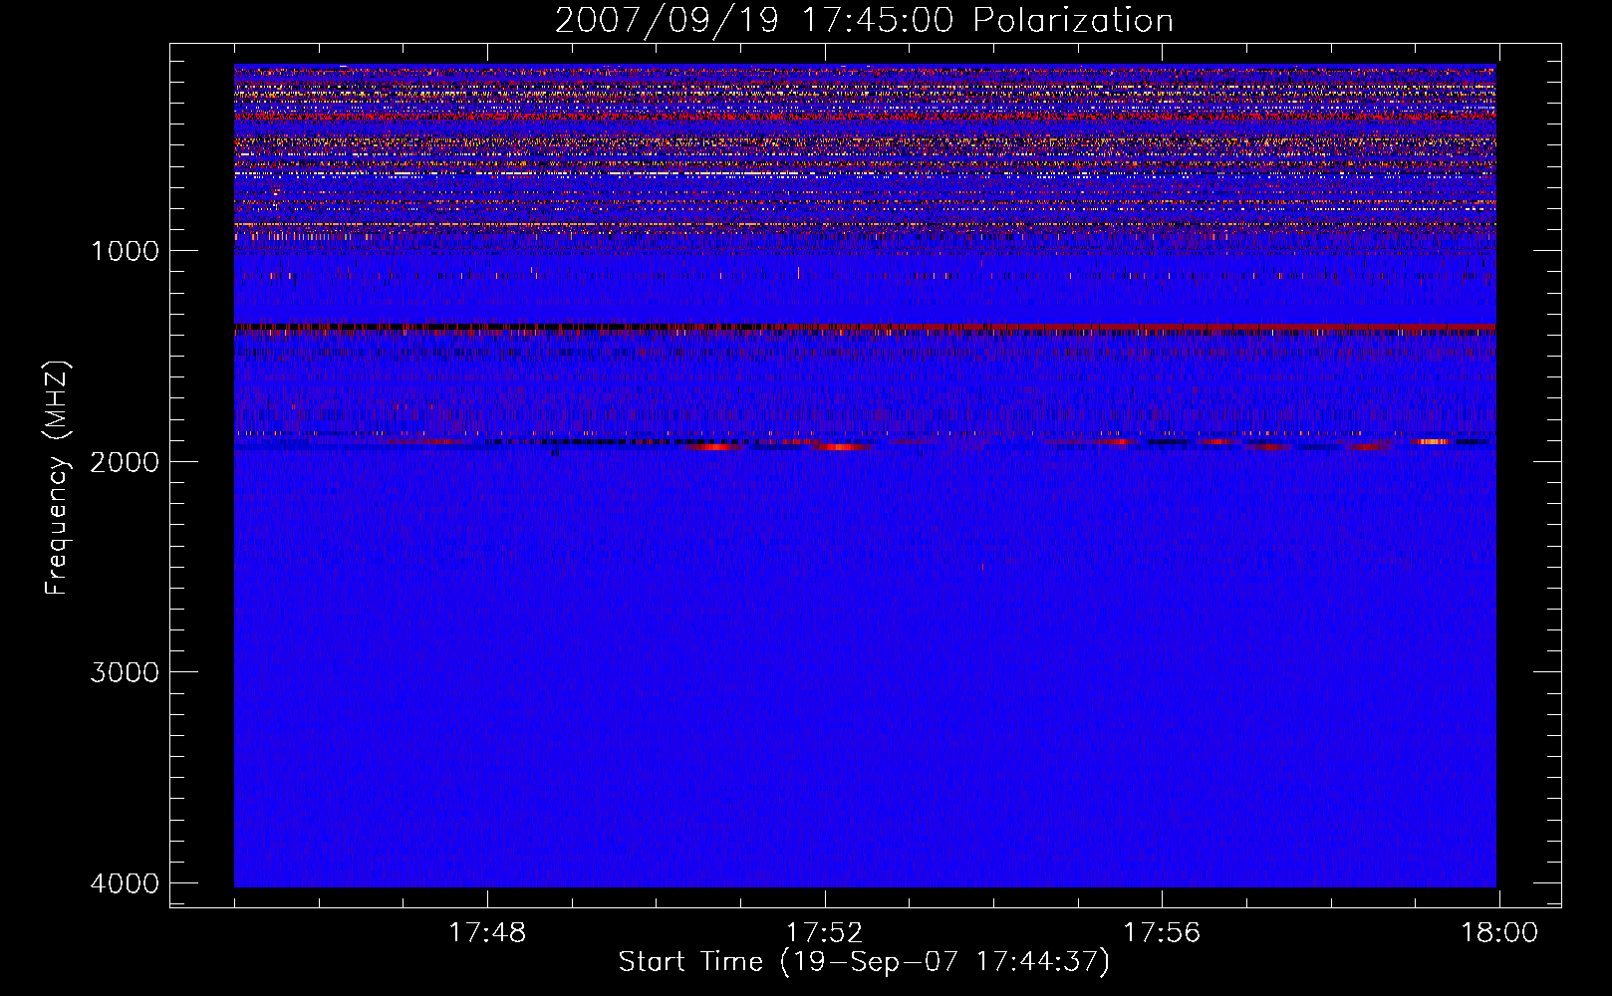
Task: Click the 17:56 time tick label
Action: [1162, 933]
